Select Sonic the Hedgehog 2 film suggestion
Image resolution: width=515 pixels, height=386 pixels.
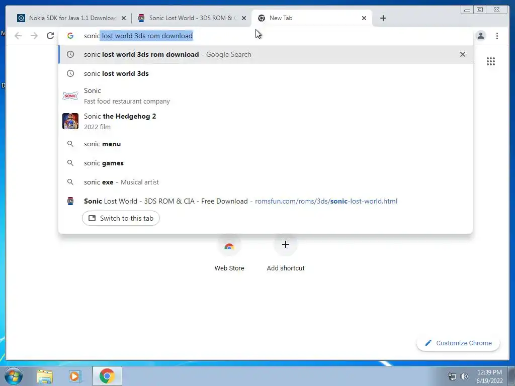click(x=266, y=122)
